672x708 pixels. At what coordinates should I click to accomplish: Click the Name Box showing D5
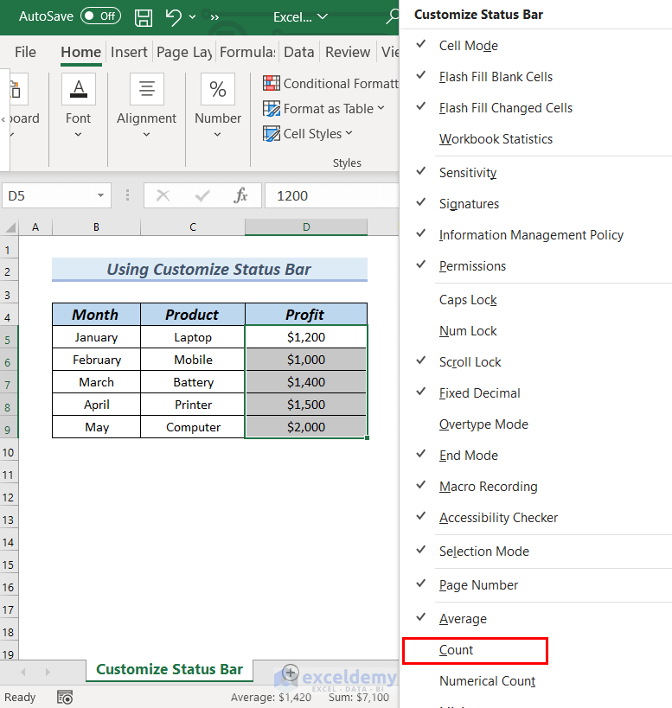tap(56, 195)
